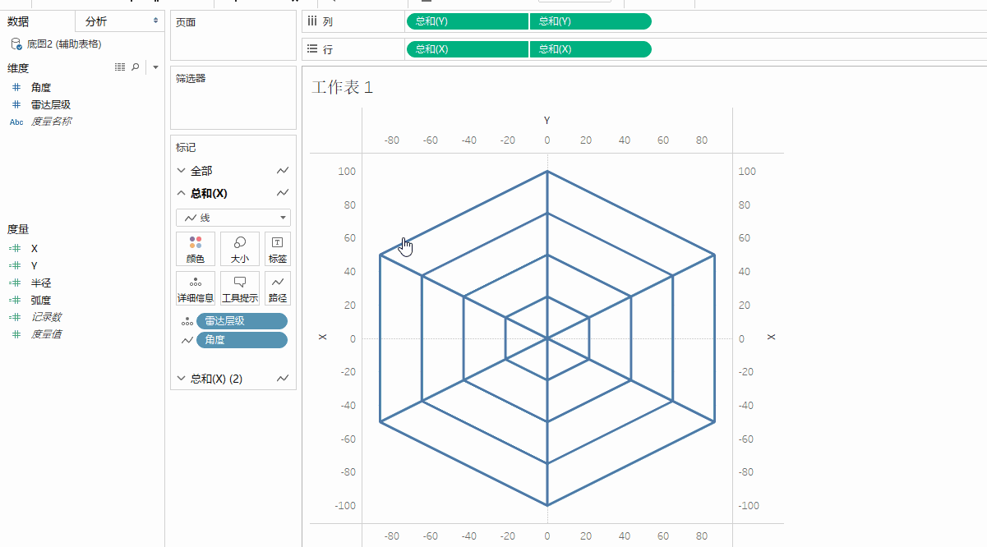Click the left X axis title
This screenshot has height=547, width=987.
pos(323,338)
